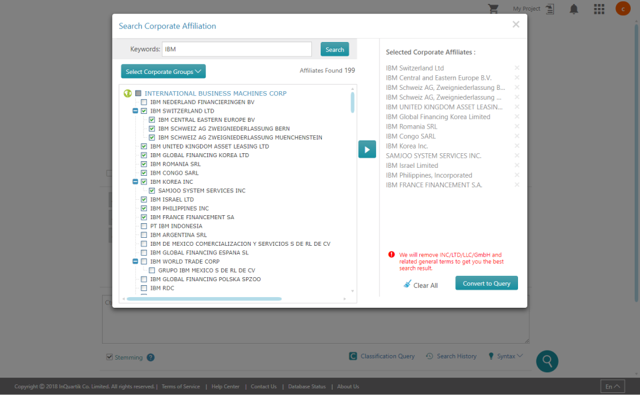Image resolution: width=640 pixels, height=395 pixels.
Task: Uncheck IBM ISRAEL LTD checkbox
Action: [144, 200]
